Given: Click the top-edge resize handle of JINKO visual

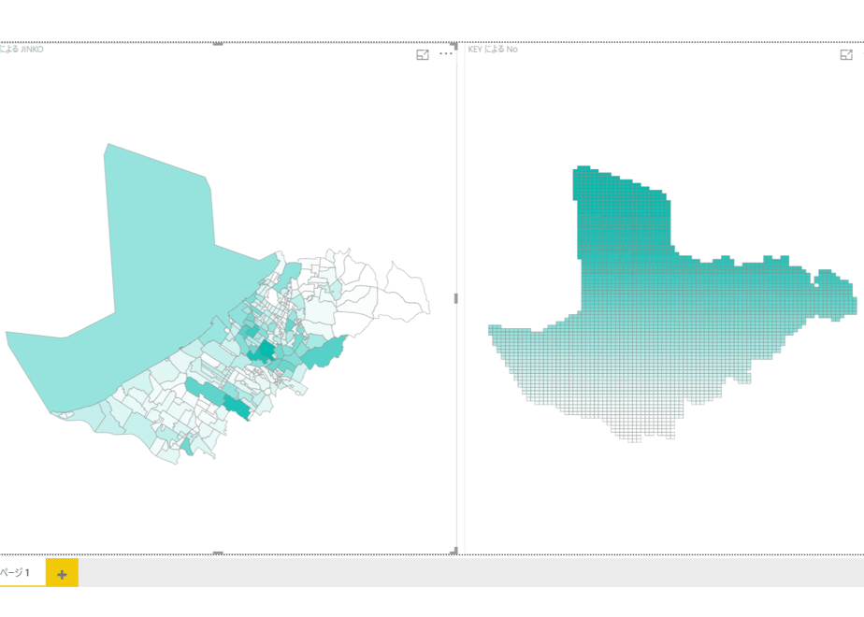Looking at the screenshot, I should [x=218, y=44].
